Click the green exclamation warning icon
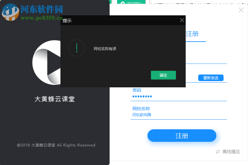The height and width of the screenshot is (165, 248). click(x=77, y=48)
